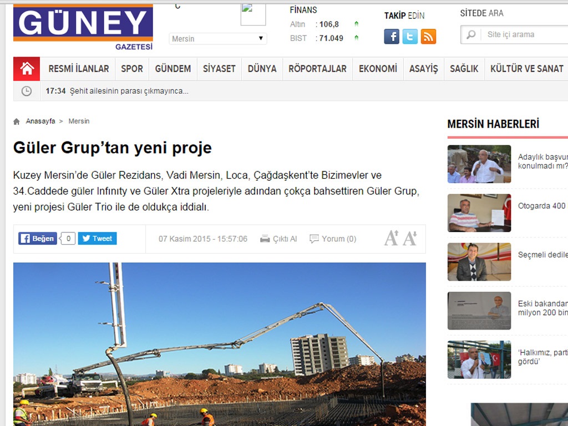Open the Seçmeli headline link

pyautogui.click(x=543, y=255)
